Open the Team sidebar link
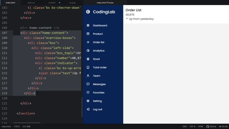The image size is (229, 129). pos(97,76)
